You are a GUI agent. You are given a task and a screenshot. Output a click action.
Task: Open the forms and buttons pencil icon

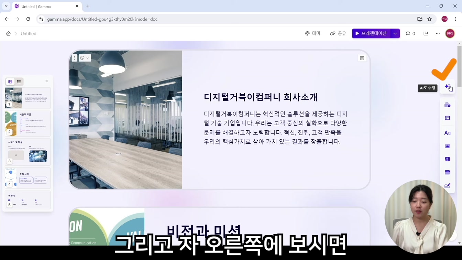click(x=447, y=186)
